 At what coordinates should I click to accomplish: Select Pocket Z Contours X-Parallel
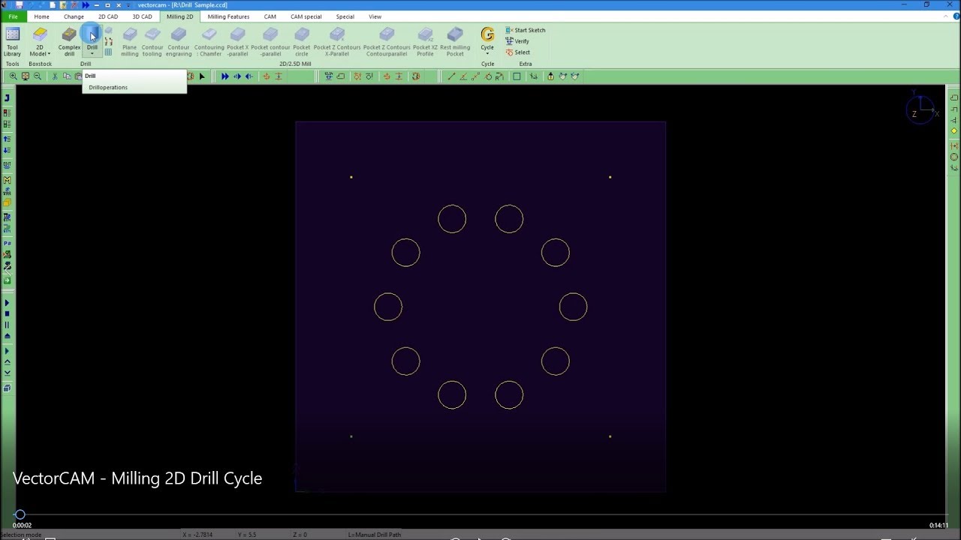pyautogui.click(x=337, y=42)
